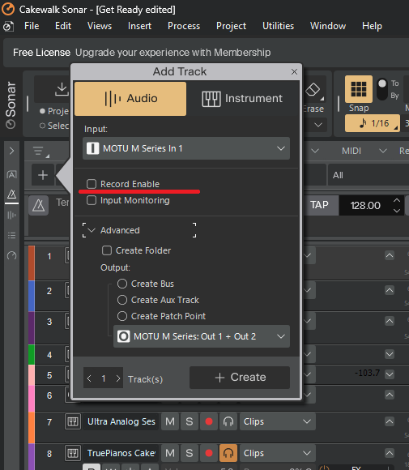409x470 pixels.
Task: Open the Window menu
Action: coord(328,26)
